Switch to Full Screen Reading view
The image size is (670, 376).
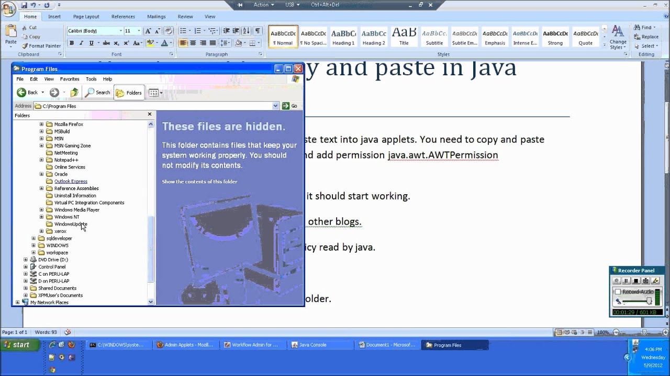(568, 332)
